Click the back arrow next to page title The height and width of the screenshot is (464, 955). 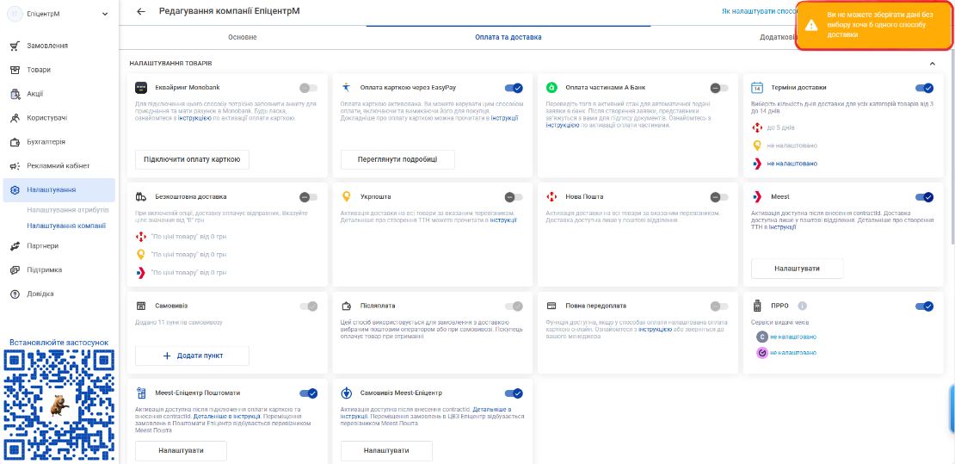(x=141, y=11)
